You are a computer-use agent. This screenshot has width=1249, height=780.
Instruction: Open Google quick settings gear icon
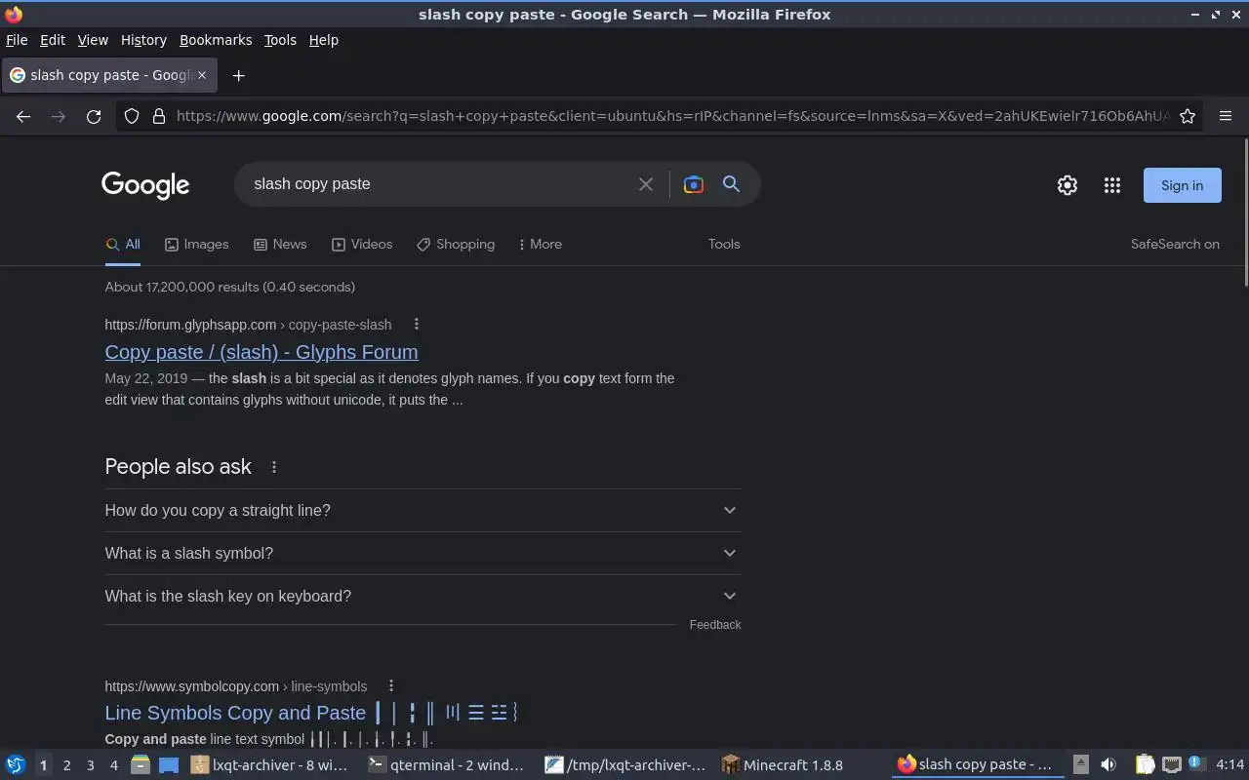1068,185
